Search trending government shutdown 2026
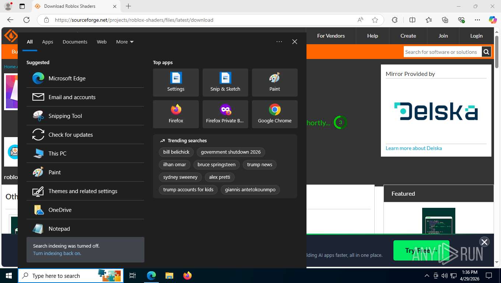Screen dimensions: 501x283 tap(231, 152)
